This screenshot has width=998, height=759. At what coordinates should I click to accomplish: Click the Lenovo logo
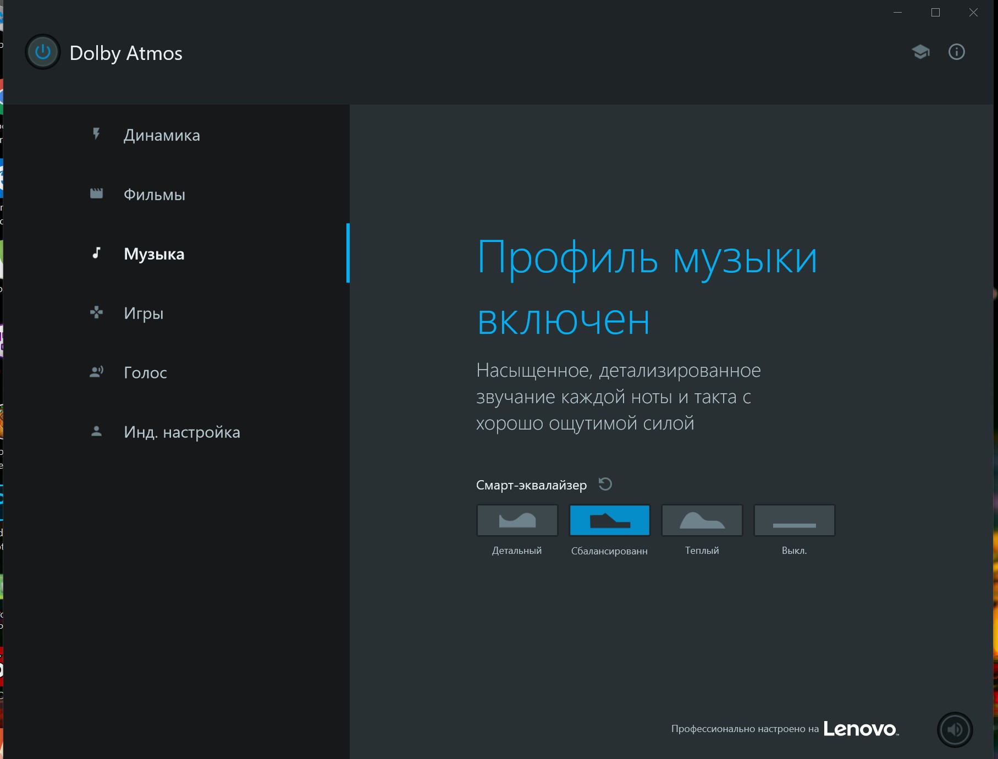click(861, 729)
